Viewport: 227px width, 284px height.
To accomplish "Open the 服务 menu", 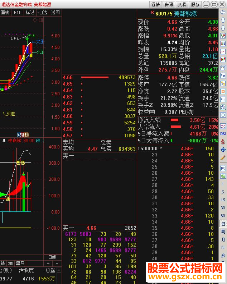I will click(x=195, y=4).
